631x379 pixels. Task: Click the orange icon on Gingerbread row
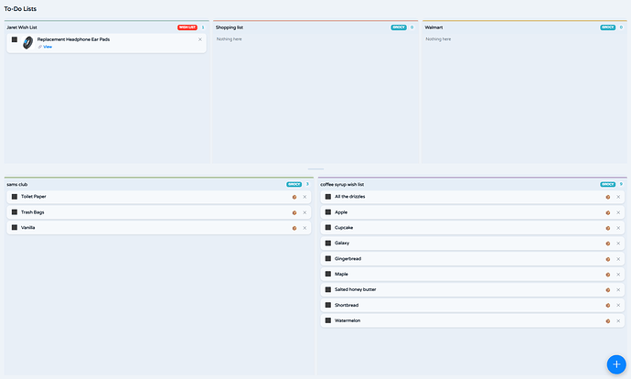607,259
